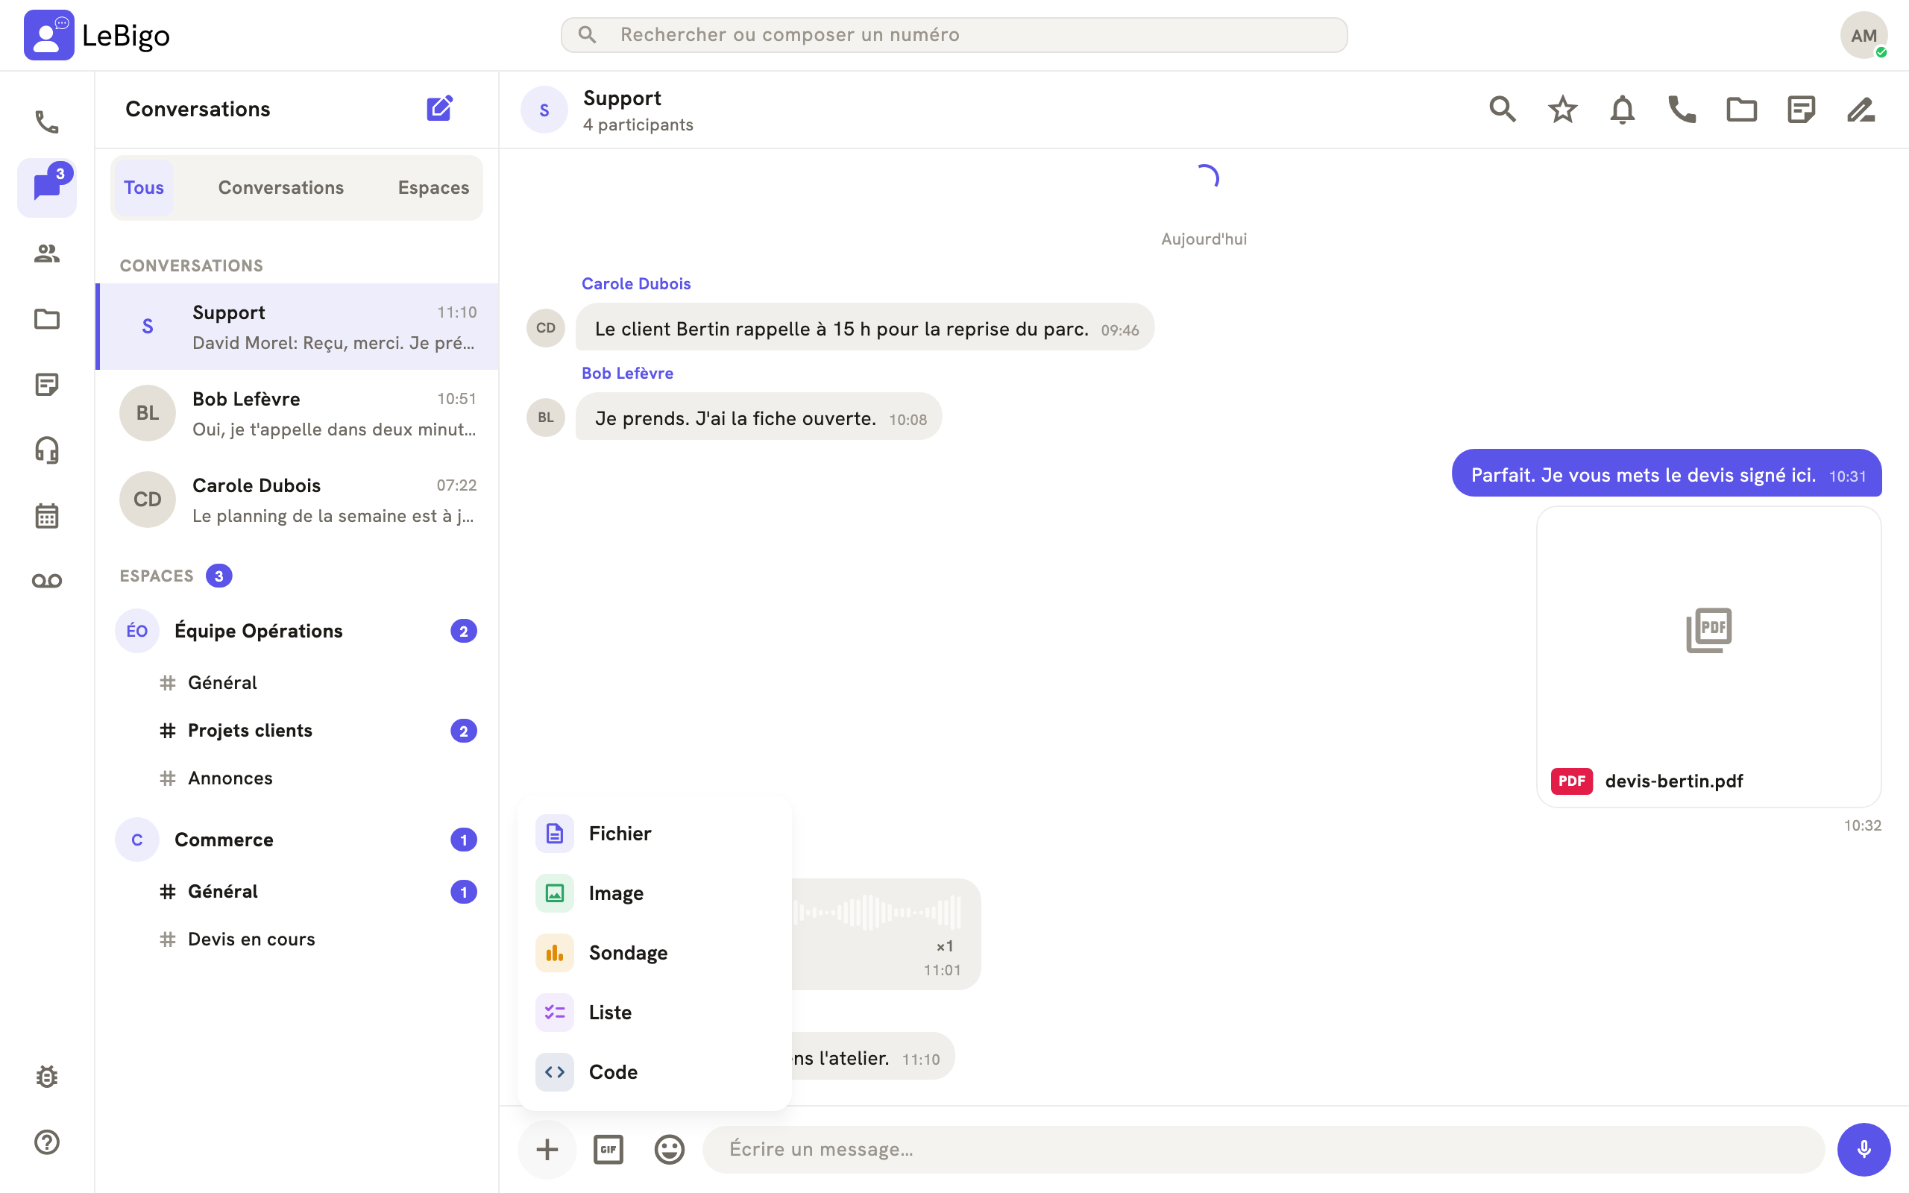Open the help question mark icon

pyautogui.click(x=46, y=1142)
